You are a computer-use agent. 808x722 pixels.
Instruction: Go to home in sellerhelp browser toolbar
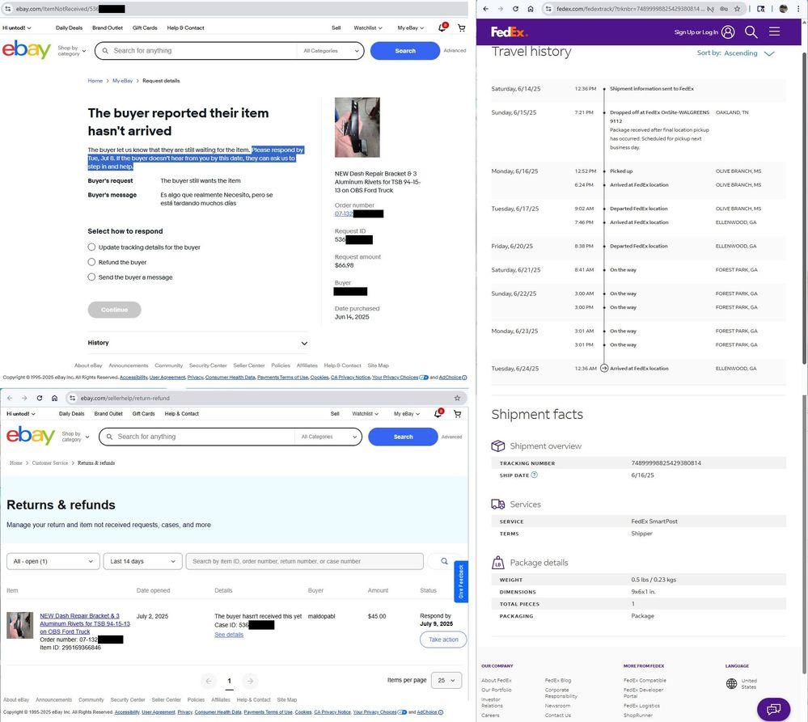pyautogui.click(x=54, y=398)
